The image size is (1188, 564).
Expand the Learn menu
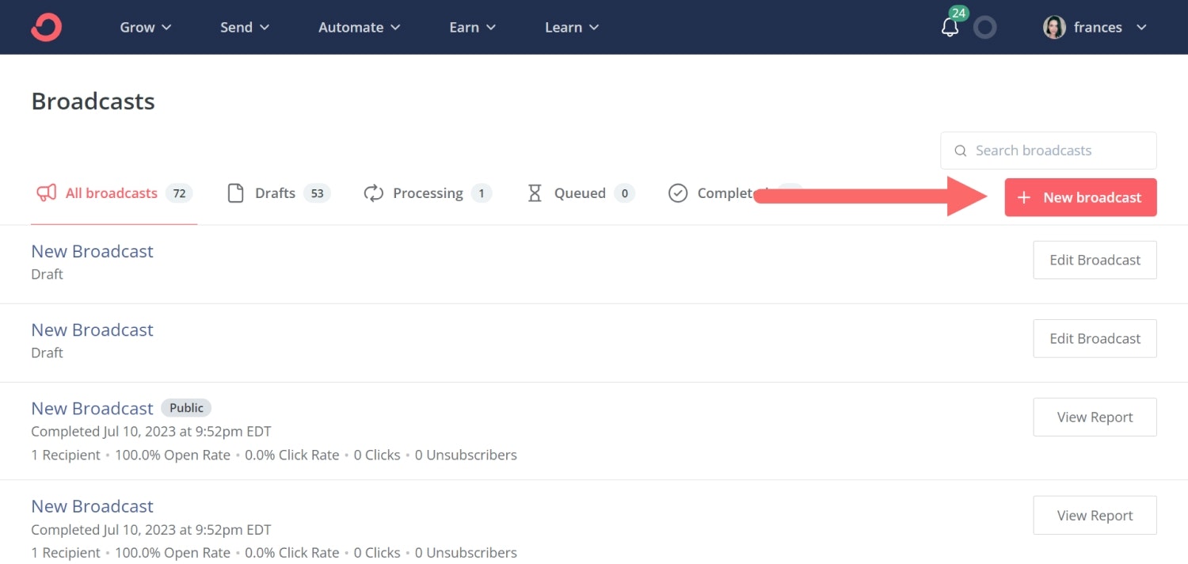pos(571,27)
